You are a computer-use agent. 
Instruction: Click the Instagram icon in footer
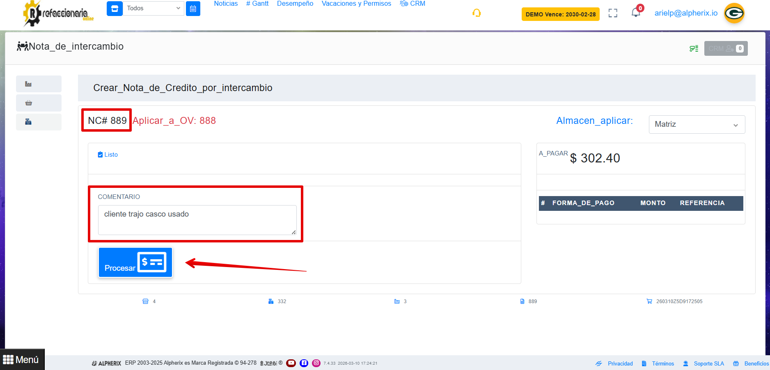click(x=316, y=363)
